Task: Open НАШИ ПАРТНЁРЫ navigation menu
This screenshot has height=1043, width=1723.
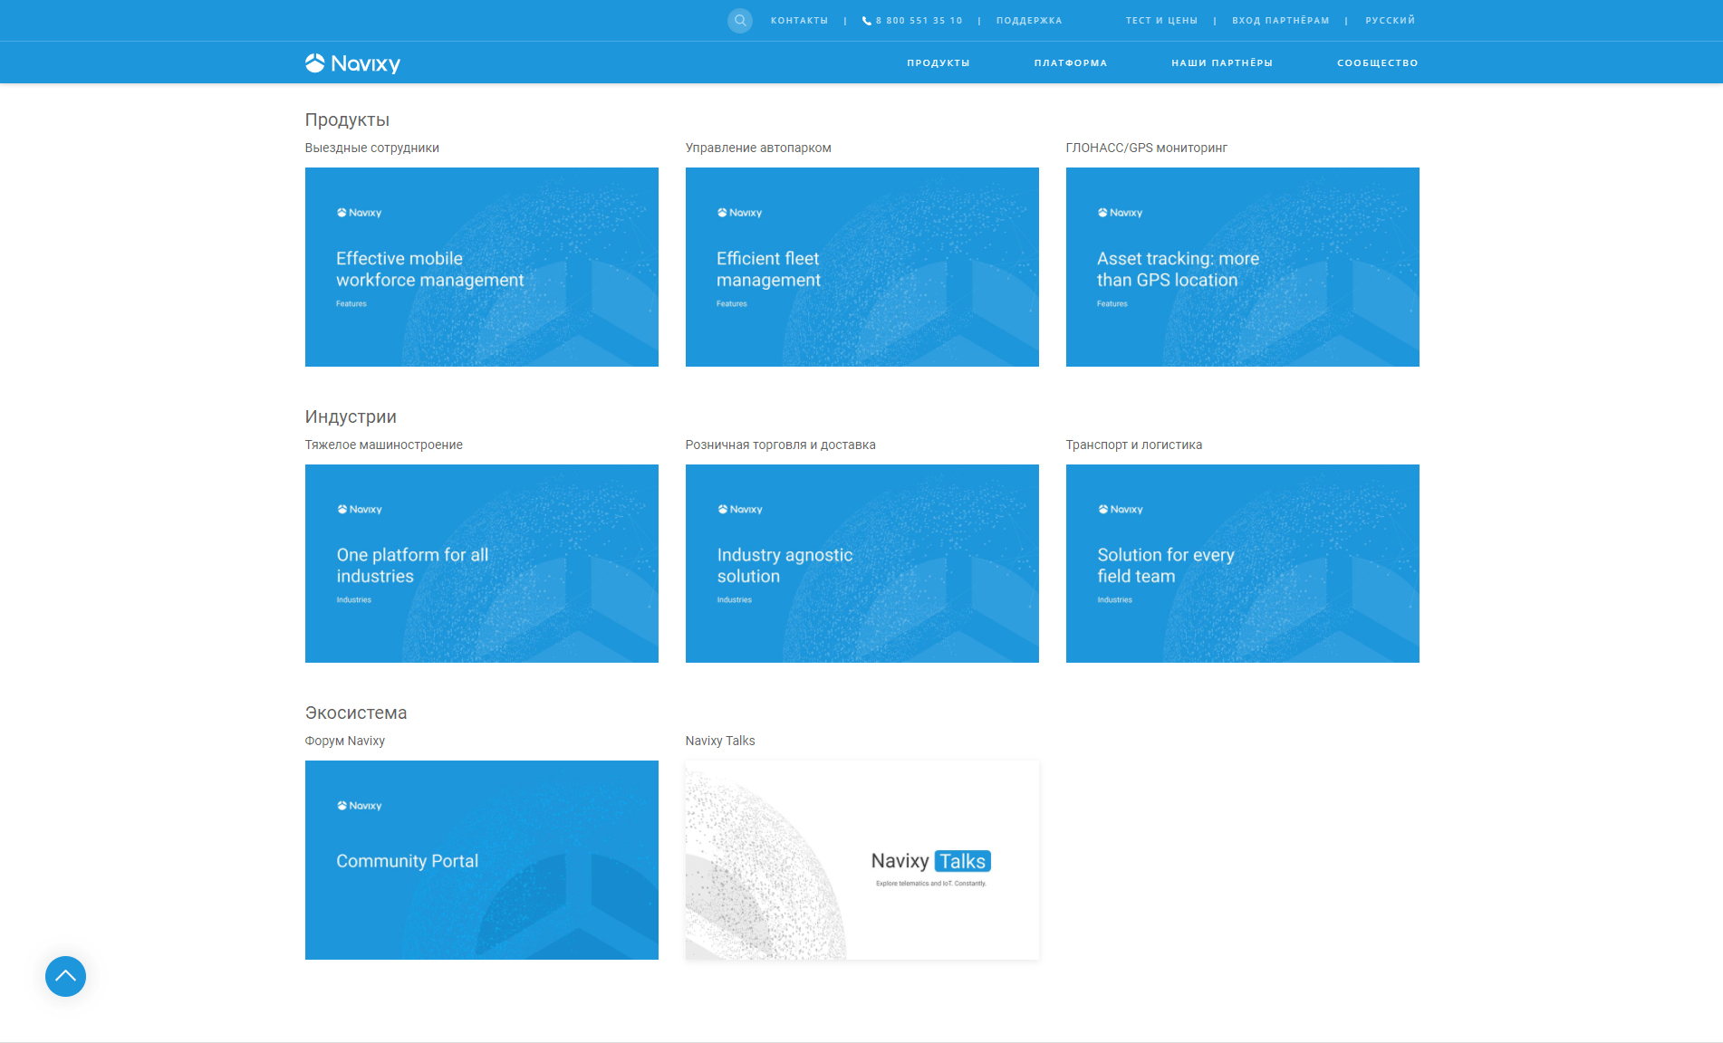Action: [x=1222, y=62]
